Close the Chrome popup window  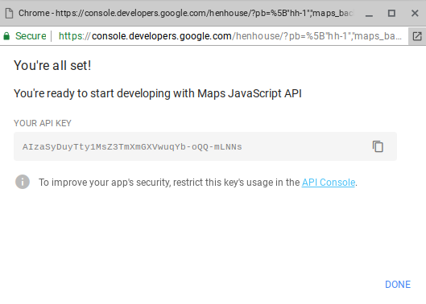pyautogui.click(x=415, y=13)
